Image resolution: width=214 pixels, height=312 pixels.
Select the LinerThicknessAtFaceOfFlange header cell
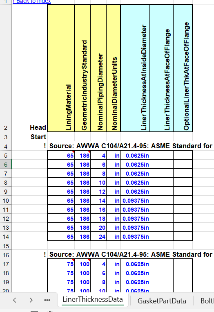162,68
